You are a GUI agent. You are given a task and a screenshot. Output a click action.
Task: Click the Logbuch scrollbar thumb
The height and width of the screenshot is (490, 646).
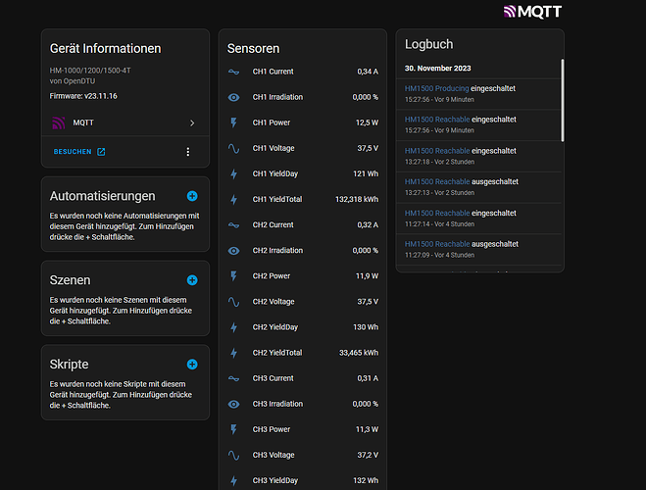(x=563, y=101)
